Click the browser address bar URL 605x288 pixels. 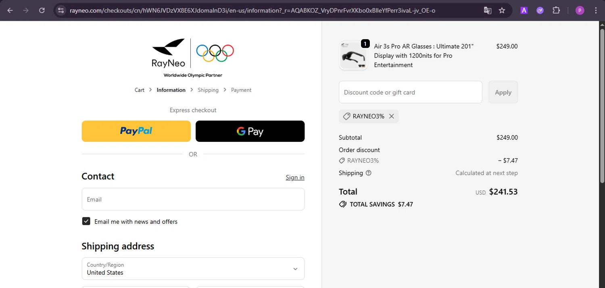tap(252, 10)
